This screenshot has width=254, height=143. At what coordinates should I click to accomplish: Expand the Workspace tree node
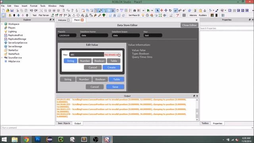tap(2, 24)
